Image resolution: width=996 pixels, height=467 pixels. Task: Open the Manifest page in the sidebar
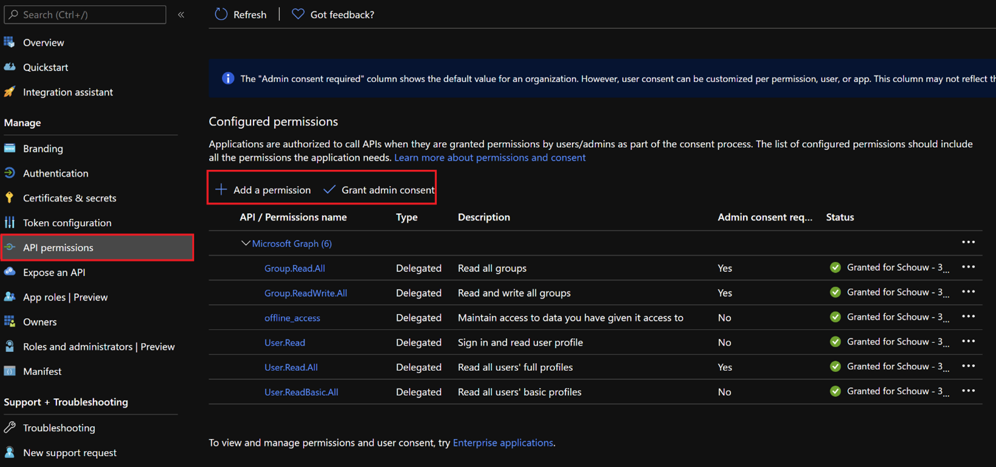[42, 372]
